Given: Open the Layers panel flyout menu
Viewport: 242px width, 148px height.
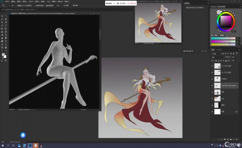Looking at the screenshot, I should [239, 50].
